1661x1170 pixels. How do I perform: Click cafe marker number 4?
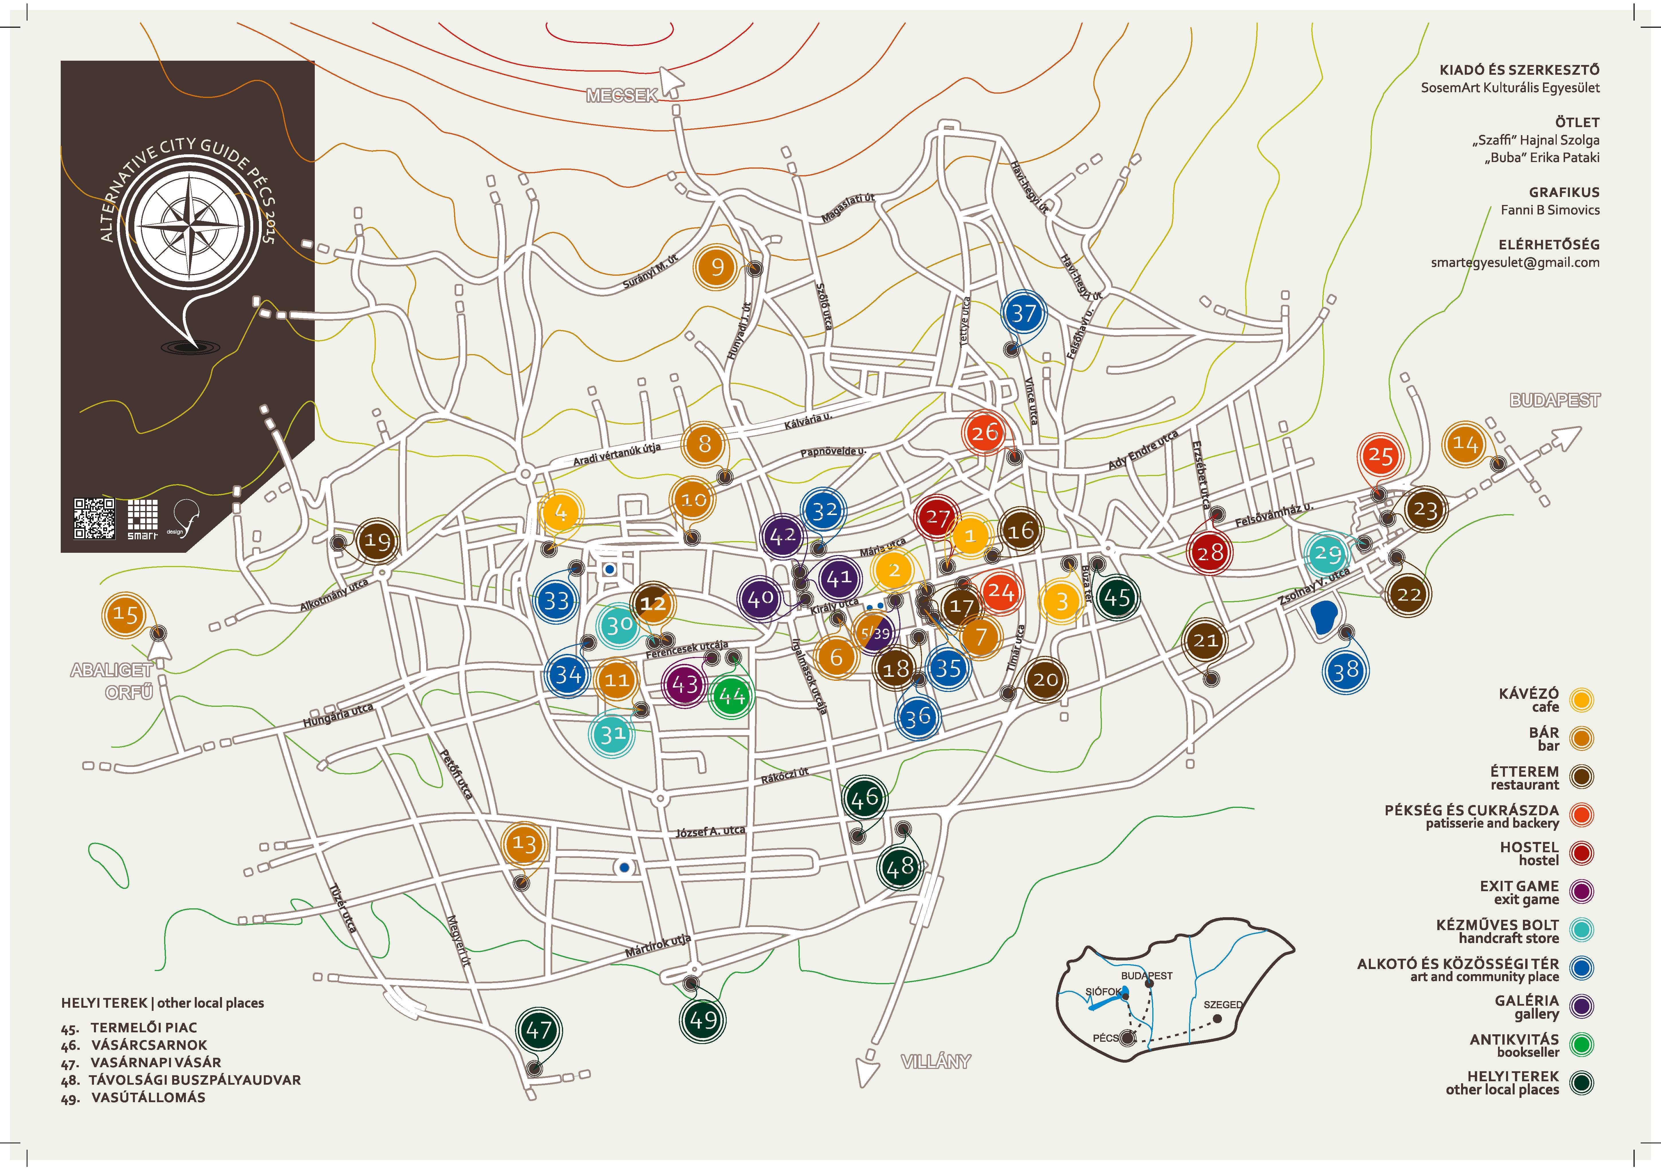tap(561, 513)
